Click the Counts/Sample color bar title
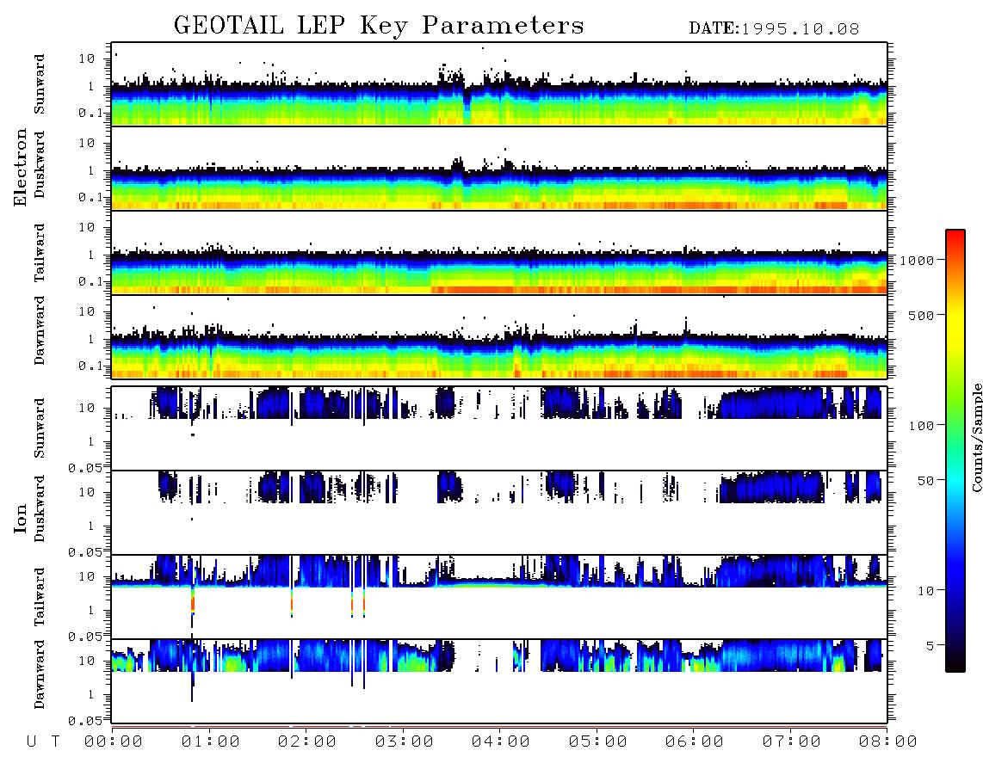This screenshot has width=983, height=757. coord(976,437)
